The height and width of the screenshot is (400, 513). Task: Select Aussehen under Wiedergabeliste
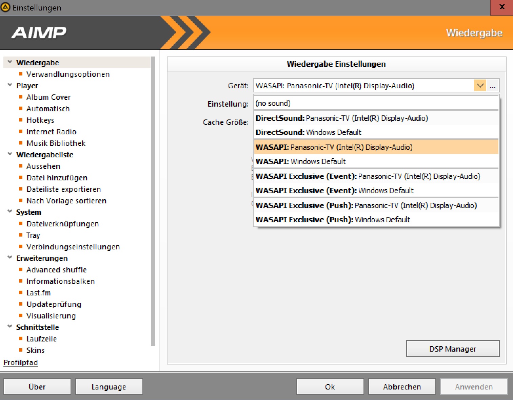pos(43,166)
